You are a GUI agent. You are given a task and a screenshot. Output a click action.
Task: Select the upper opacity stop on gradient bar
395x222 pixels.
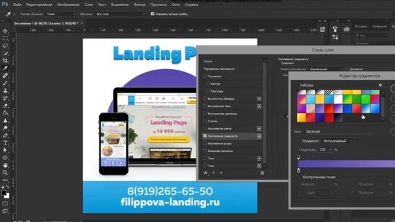point(299,157)
